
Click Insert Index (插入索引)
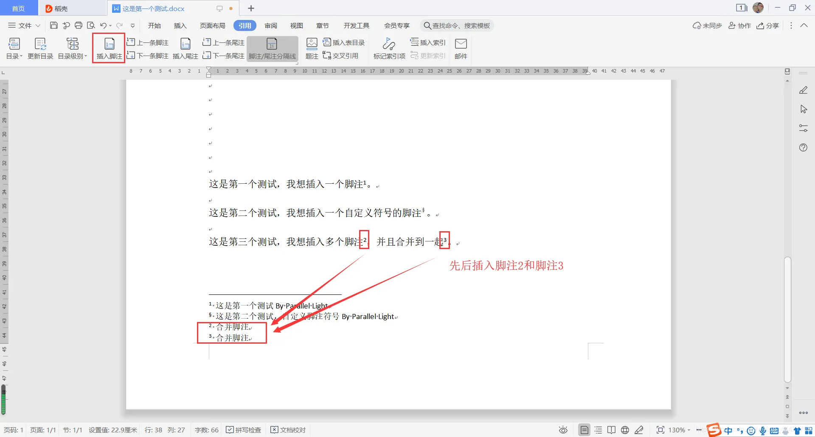tap(428, 42)
